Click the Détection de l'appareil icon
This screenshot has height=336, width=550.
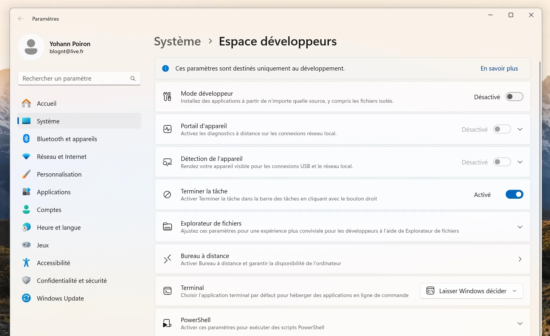point(167,162)
